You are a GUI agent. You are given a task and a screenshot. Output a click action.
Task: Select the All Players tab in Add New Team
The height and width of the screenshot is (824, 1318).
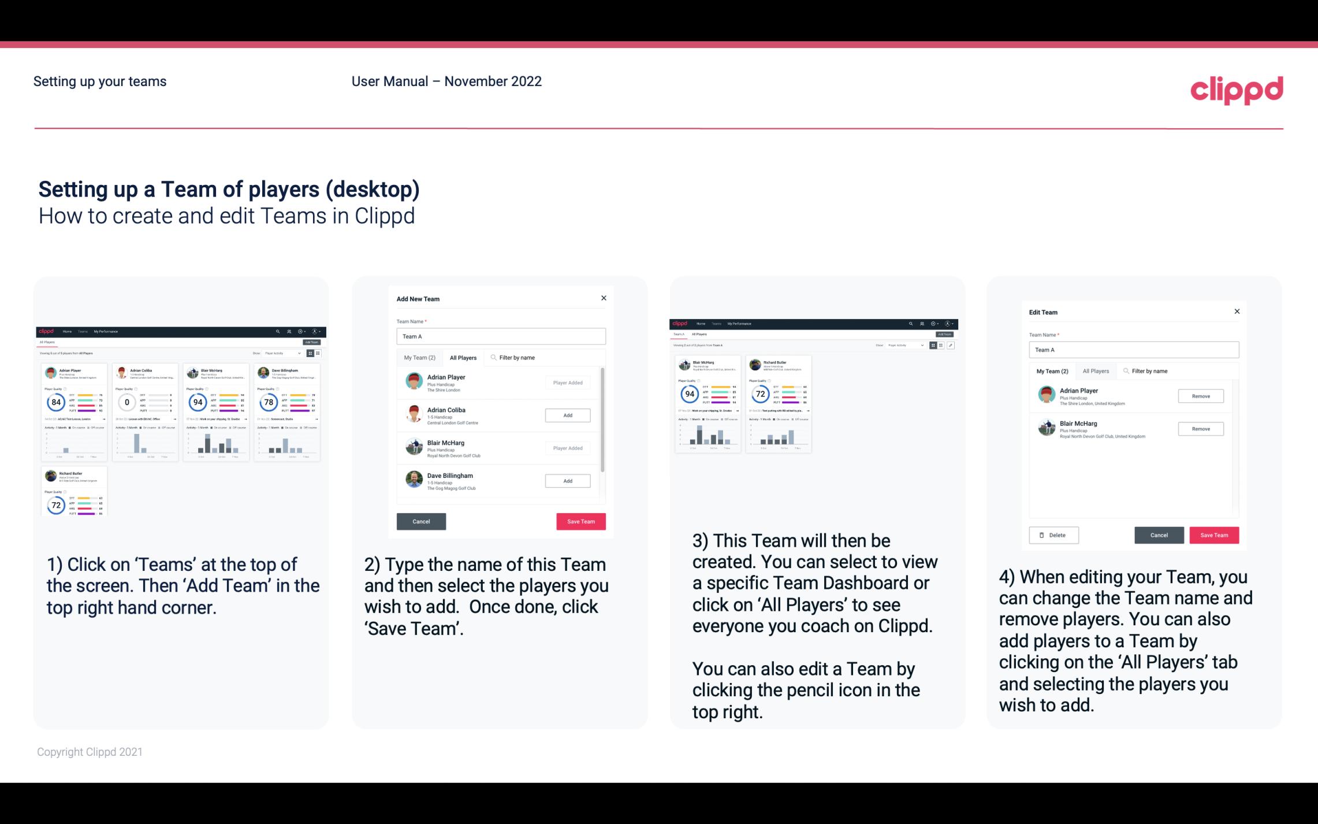pyautogui.click(x=462, y=357)
